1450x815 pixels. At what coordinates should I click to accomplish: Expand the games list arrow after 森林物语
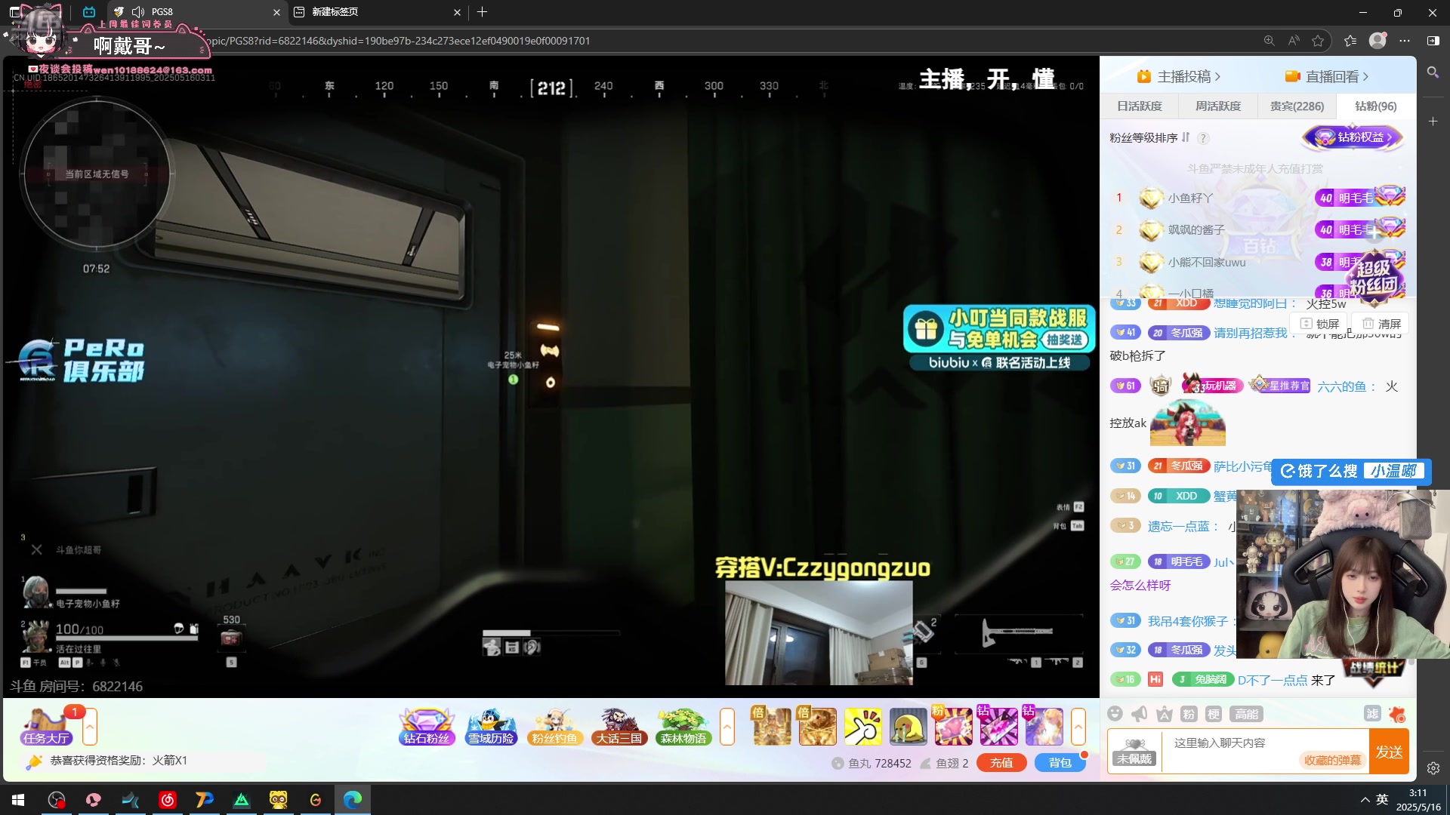coord(727,727)
